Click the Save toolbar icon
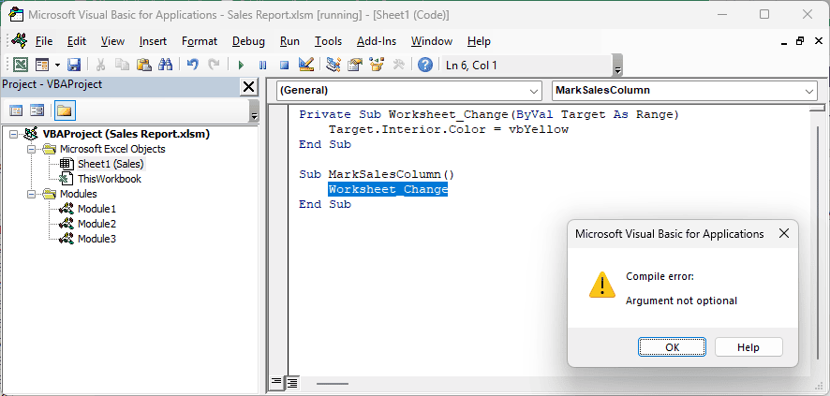 pyautogui.click(x=74, y=65)
